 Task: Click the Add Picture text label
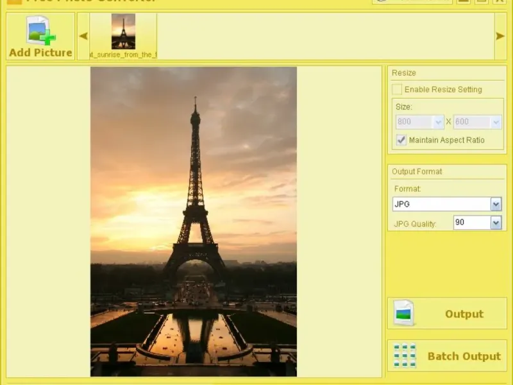tap(40, 53)
